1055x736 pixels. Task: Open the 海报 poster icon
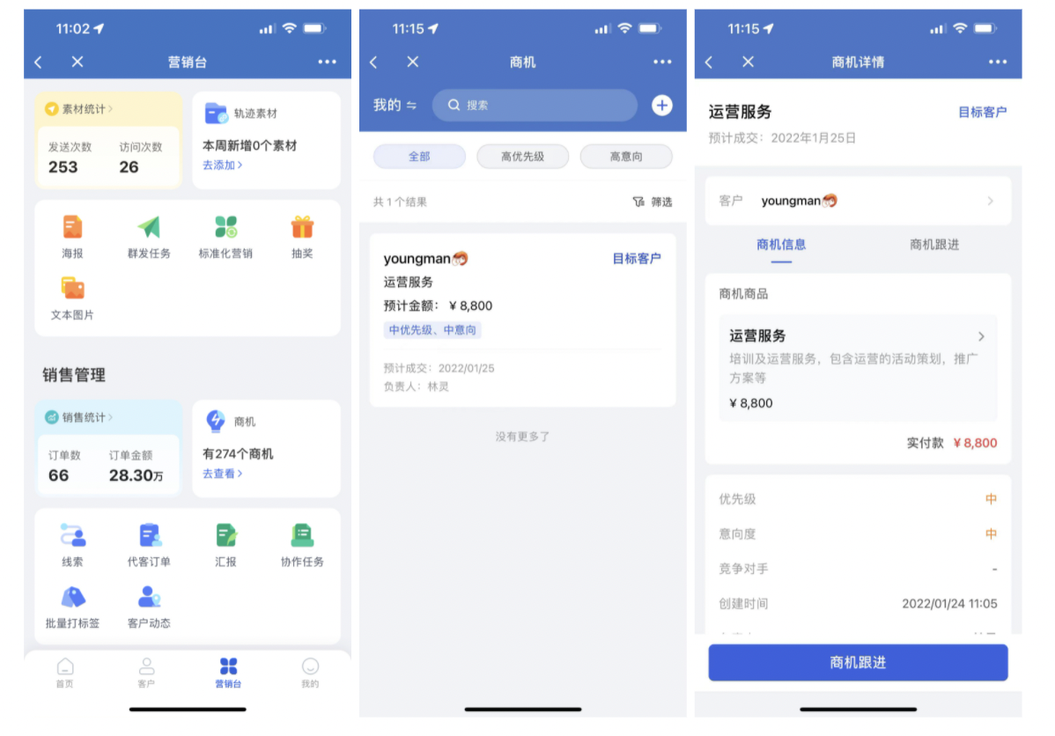click(x=73, y=227)
